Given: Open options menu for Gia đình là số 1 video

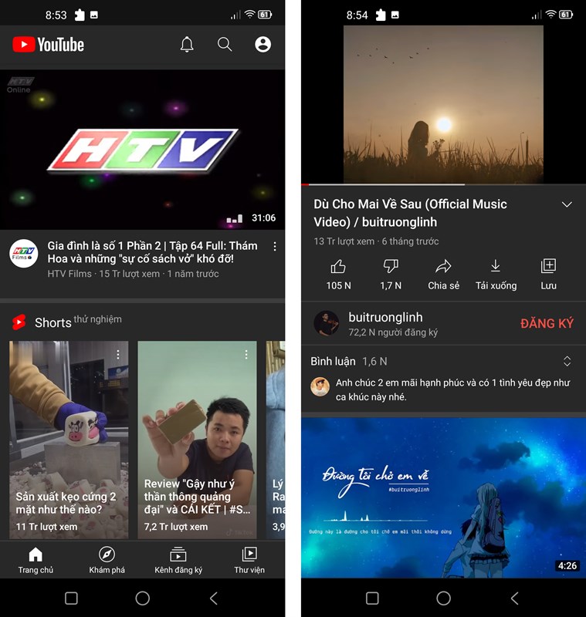Looking at the screenshot, I should point(275,247).
